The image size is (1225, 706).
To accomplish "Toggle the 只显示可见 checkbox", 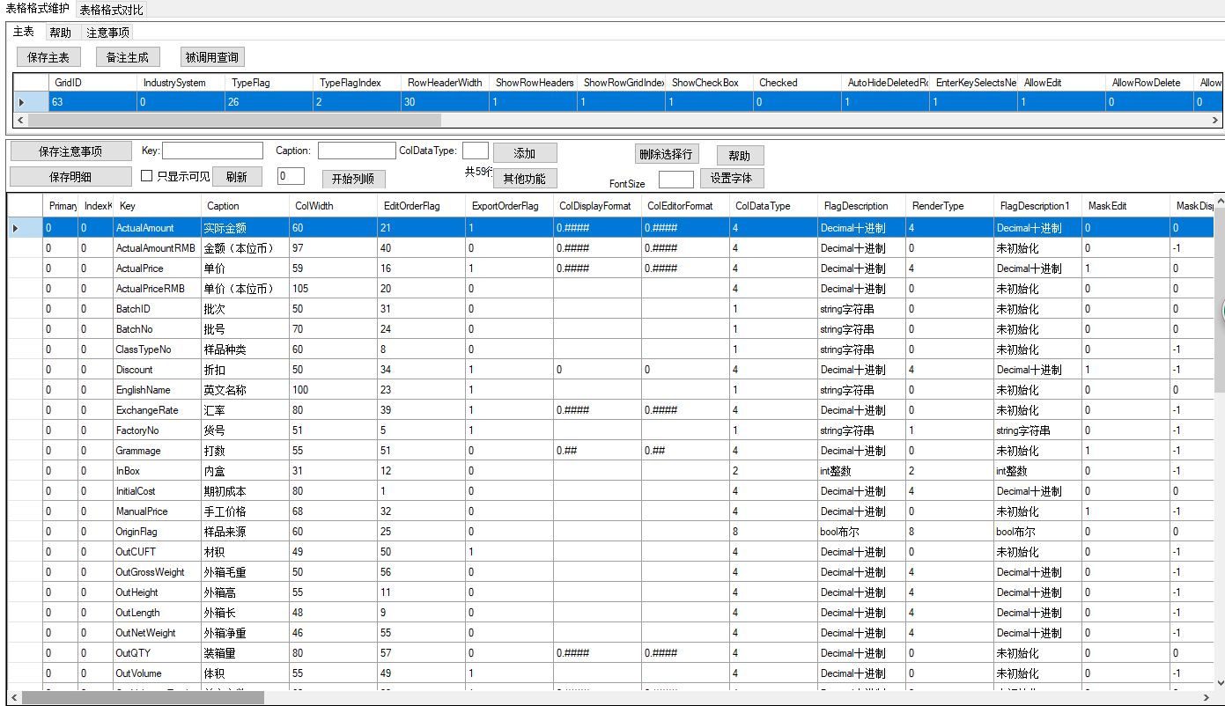I will 147,176.
